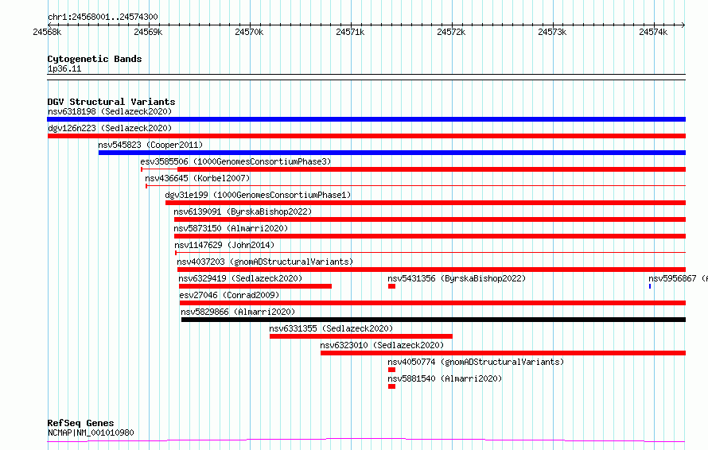Open the nsv1147629 (John2014) label
The image size is (708, 450).
[x=224, y=245]
